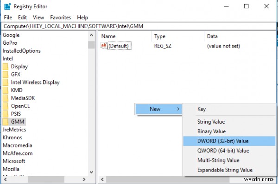Image resolution: width=278 pixels, height=184 pixels.
Task: Select the Macromedia key
Action: tap(18, 145)
